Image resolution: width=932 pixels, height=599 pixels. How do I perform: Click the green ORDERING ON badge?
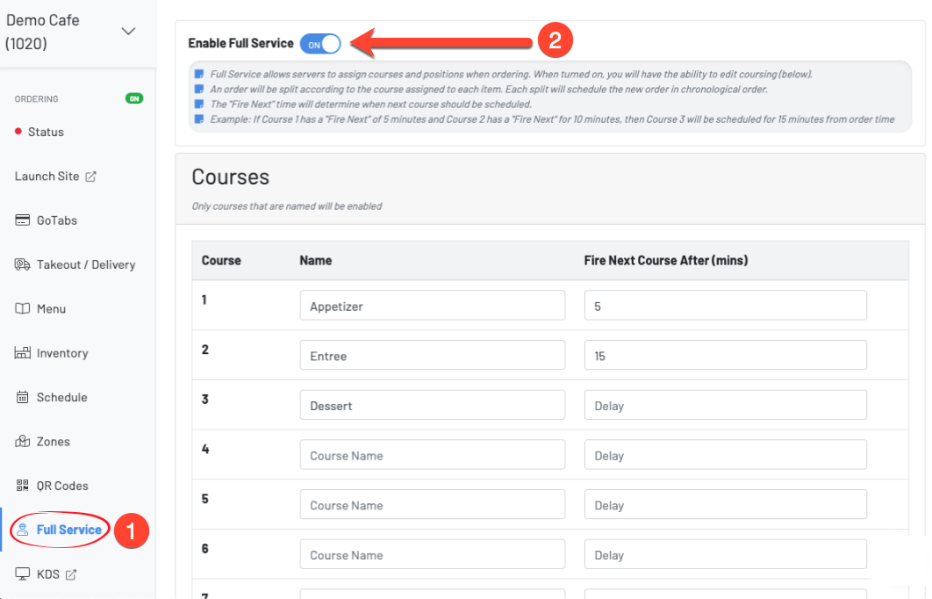(134, 98)
